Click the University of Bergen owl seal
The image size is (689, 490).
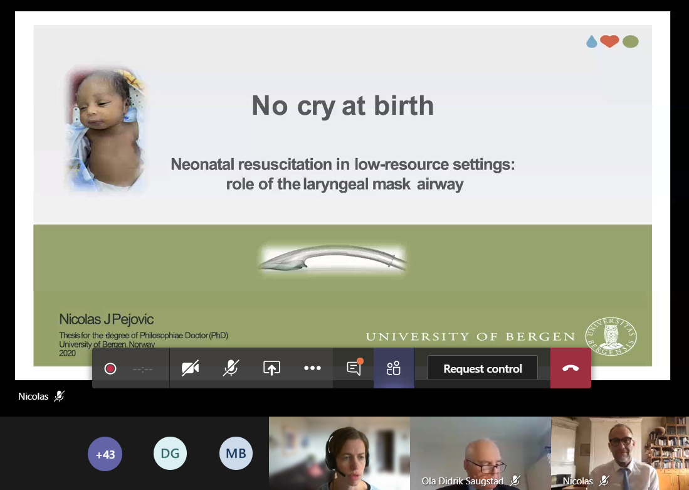[611, 335]
